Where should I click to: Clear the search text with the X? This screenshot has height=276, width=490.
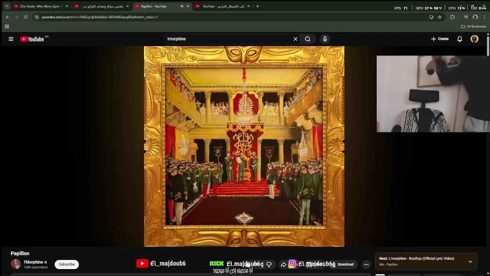[x=296, y=39]
